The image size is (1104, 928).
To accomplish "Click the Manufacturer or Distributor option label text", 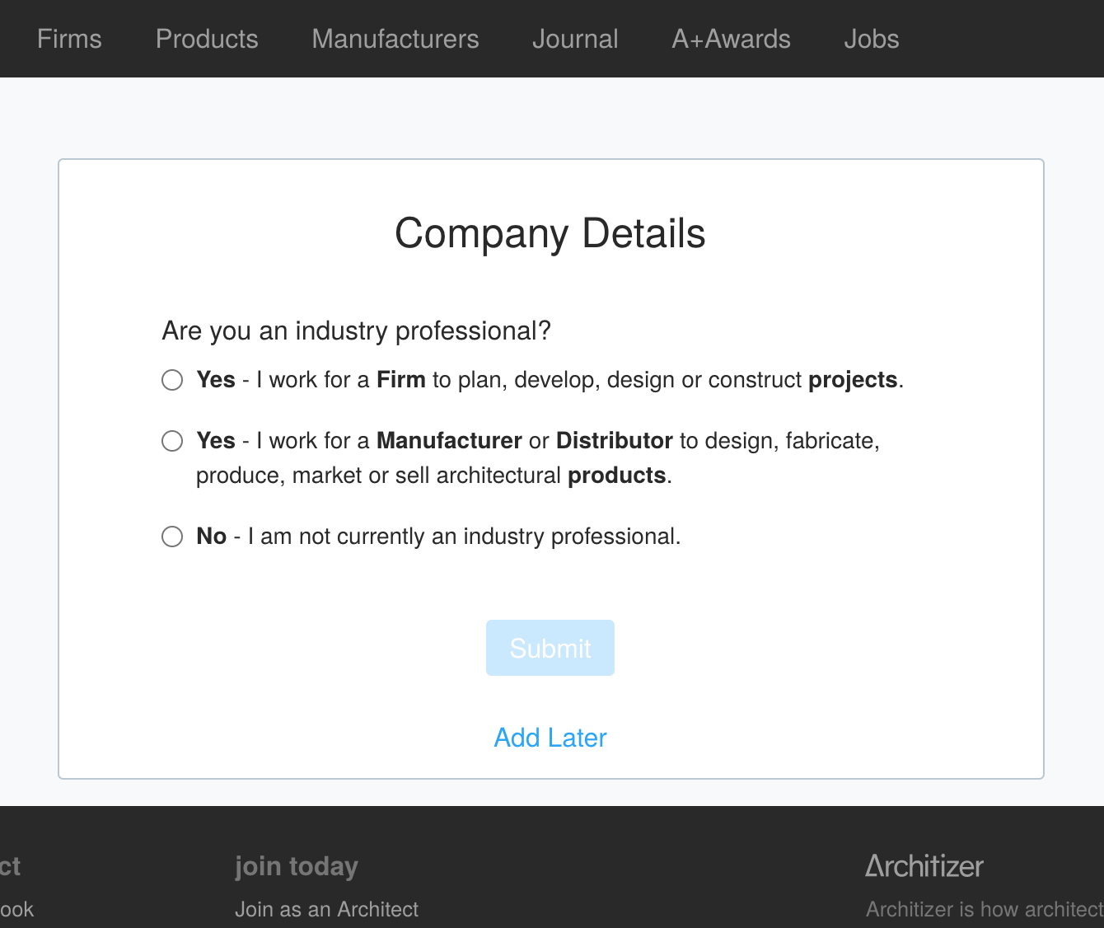I will tap(538, 458).
